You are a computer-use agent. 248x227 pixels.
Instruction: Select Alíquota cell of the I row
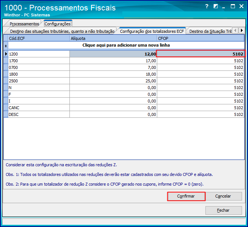113,101
